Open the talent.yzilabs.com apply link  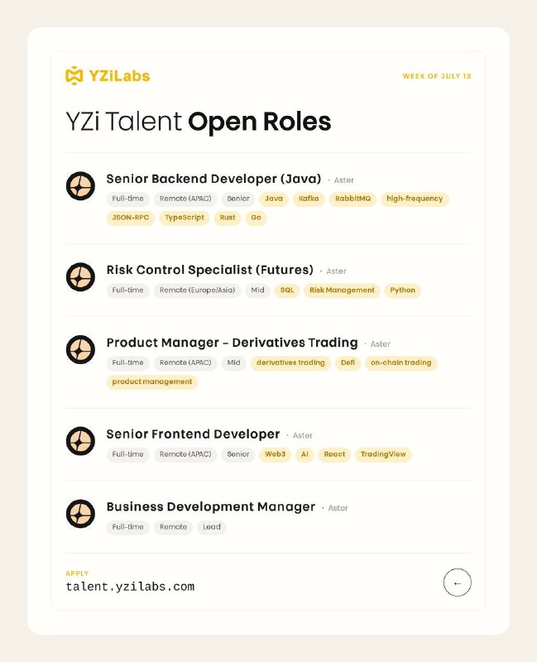[x=130, y=587]
